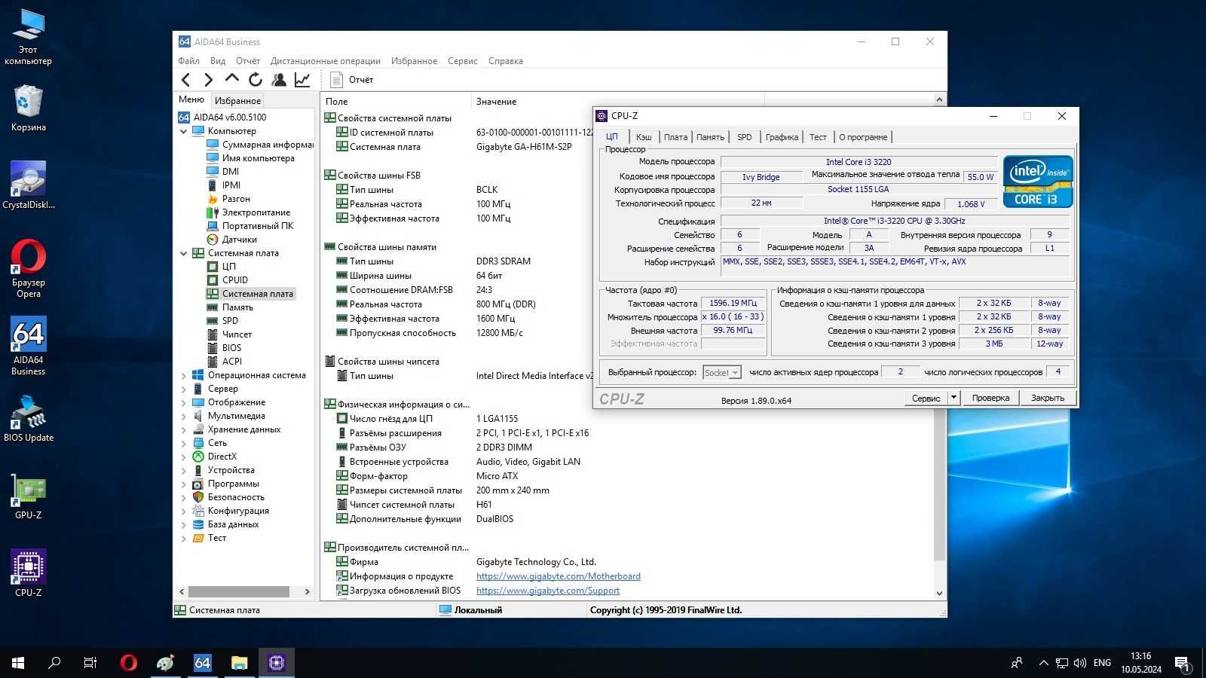Select the Браузер Opera desktop shortcut
The height and width of the screenshot is (678, 1206).
click(x=28, y=268)
